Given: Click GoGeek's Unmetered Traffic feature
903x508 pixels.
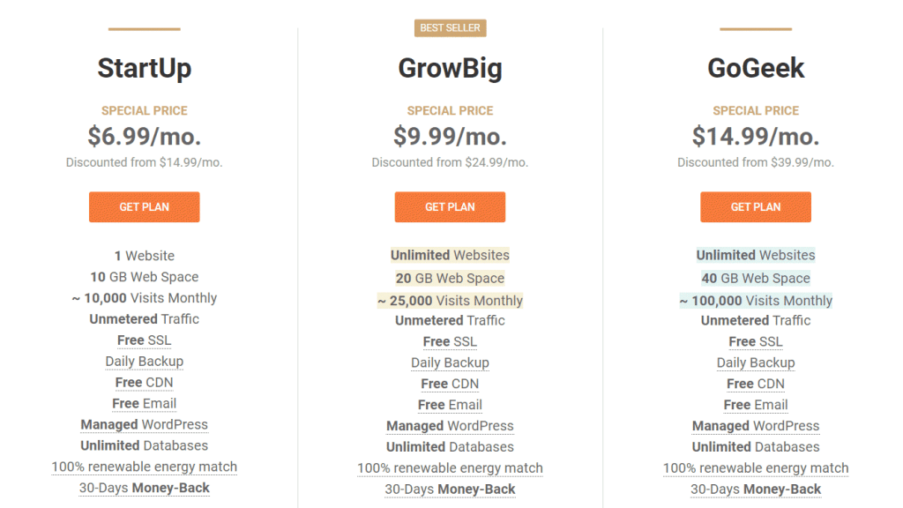Looking at the screenshot, I should [x=756, y=321].
